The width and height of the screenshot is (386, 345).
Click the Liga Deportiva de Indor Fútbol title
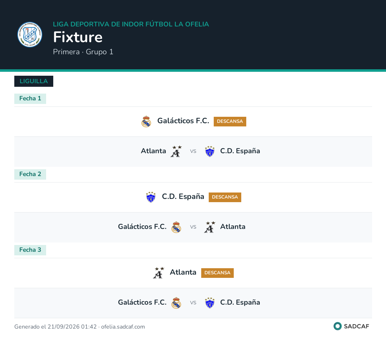point(131,24)
